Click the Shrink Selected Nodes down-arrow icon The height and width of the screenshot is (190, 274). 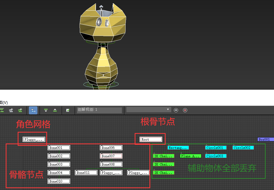(x=46, y=110)
